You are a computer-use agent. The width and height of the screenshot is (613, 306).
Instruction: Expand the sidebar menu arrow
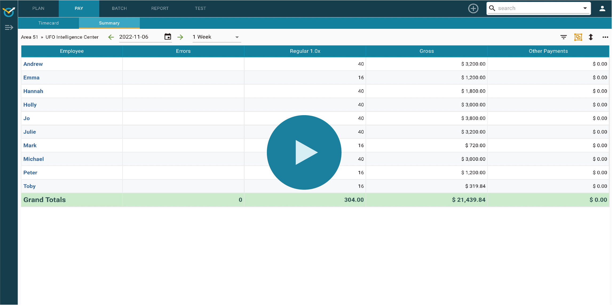[x=9, y=27]
